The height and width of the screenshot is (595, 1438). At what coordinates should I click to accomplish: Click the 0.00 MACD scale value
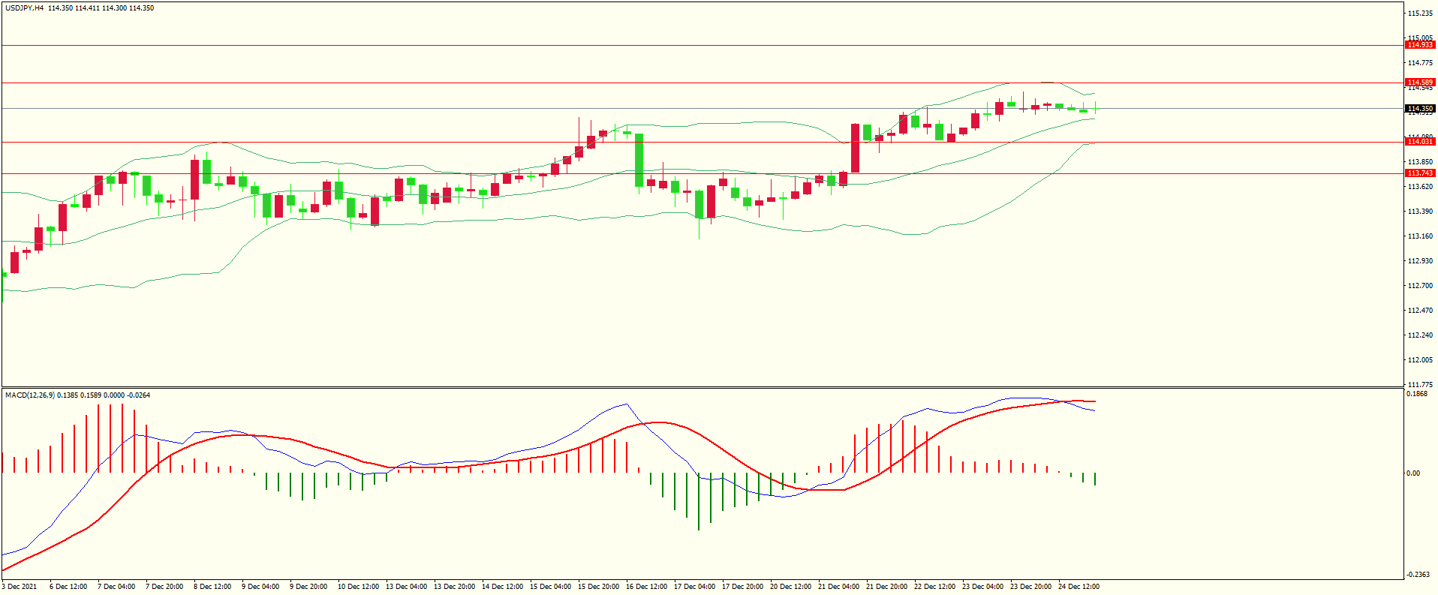[1413, 473]
